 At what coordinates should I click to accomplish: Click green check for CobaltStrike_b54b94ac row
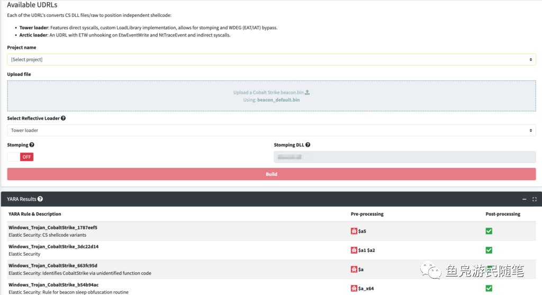click(489, 288)
